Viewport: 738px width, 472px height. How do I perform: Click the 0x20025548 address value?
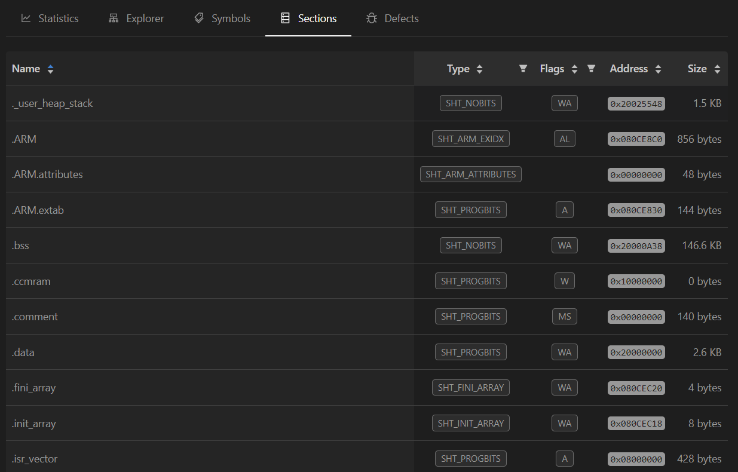(636, 104)
